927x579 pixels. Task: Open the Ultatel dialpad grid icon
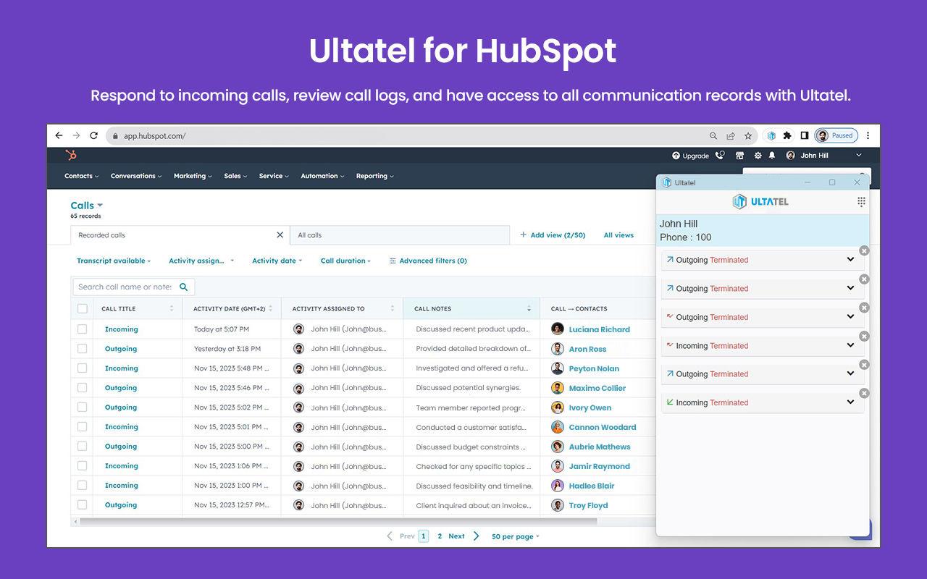(861, 201)
